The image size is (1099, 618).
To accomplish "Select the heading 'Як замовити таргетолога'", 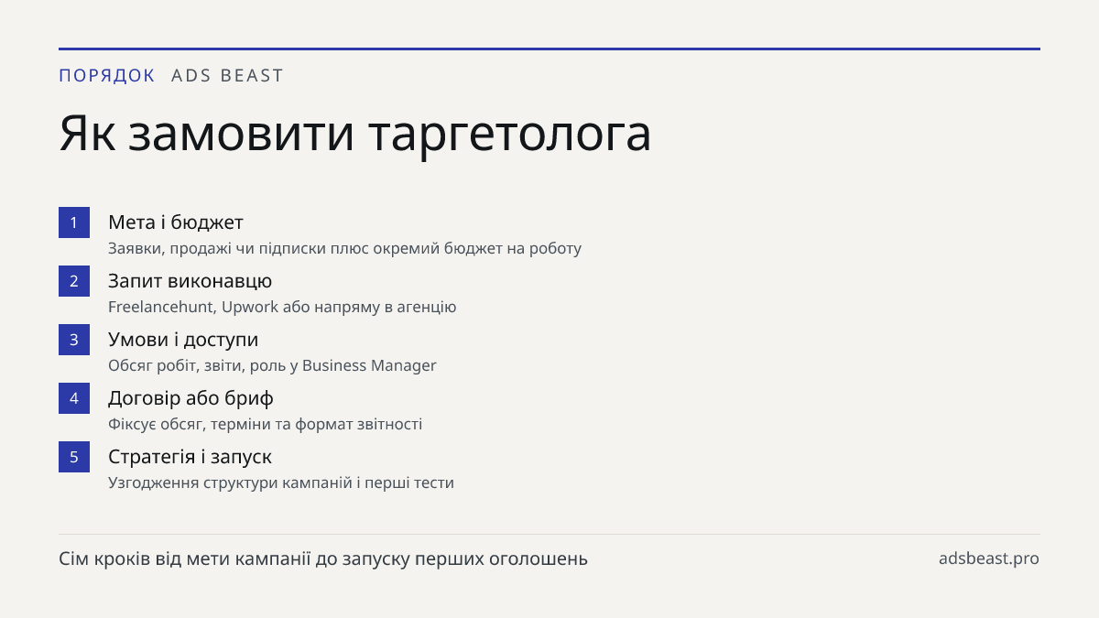I will pyautogui.click(x=355, y=134).
